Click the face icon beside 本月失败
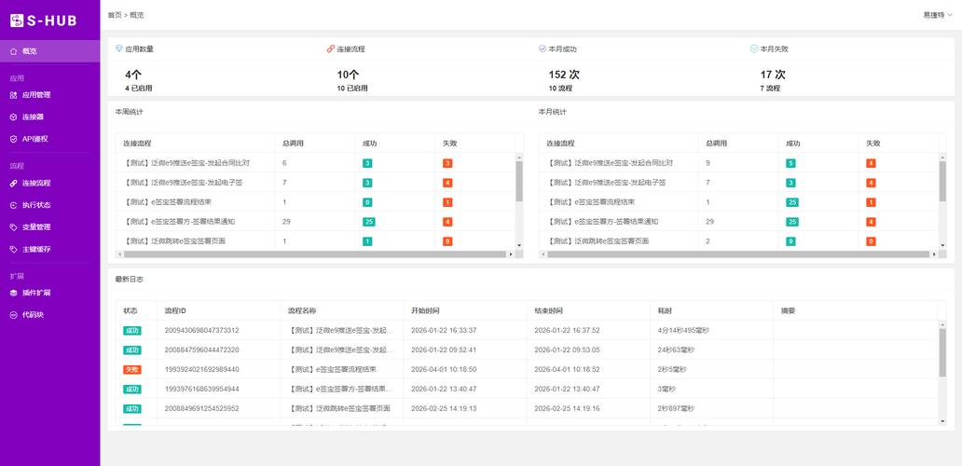Screen dimensions: 962x466 coord(754,48)
